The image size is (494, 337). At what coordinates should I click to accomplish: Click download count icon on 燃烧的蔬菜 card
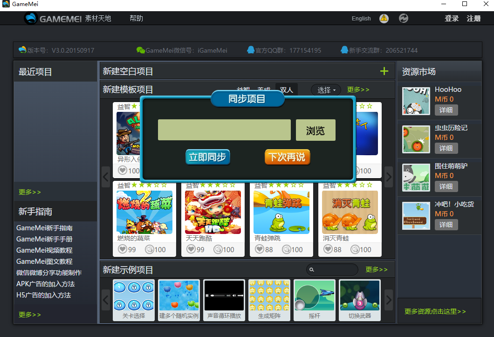149,249
